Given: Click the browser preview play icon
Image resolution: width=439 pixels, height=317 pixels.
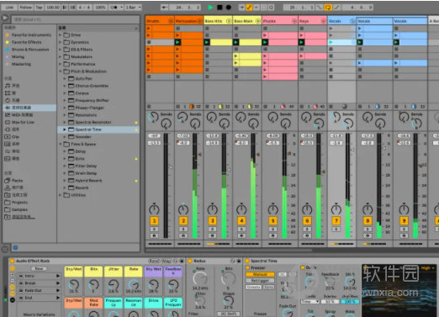Looking at the screenshot, I should point(5,18).
